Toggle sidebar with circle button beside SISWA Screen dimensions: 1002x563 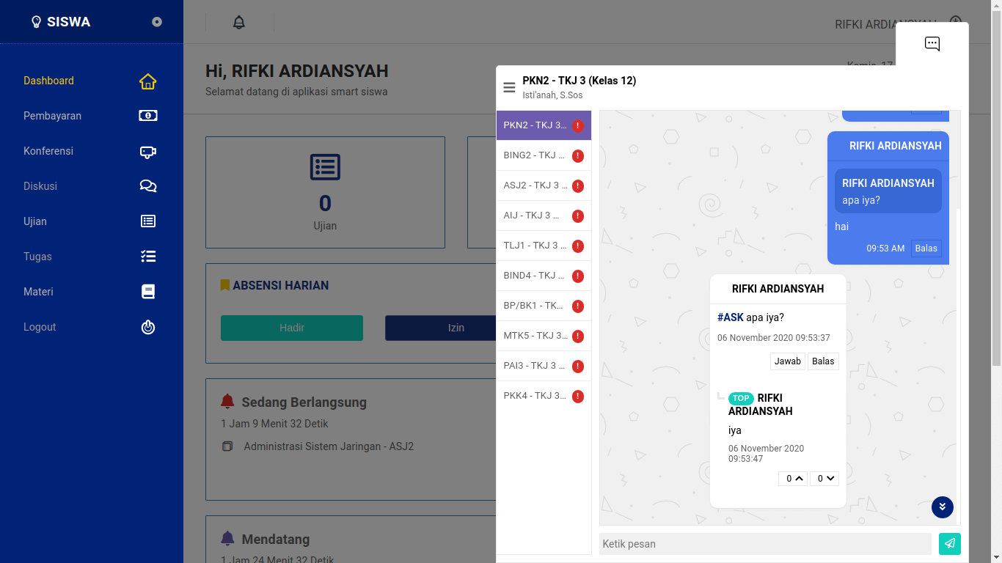point(157,22)
